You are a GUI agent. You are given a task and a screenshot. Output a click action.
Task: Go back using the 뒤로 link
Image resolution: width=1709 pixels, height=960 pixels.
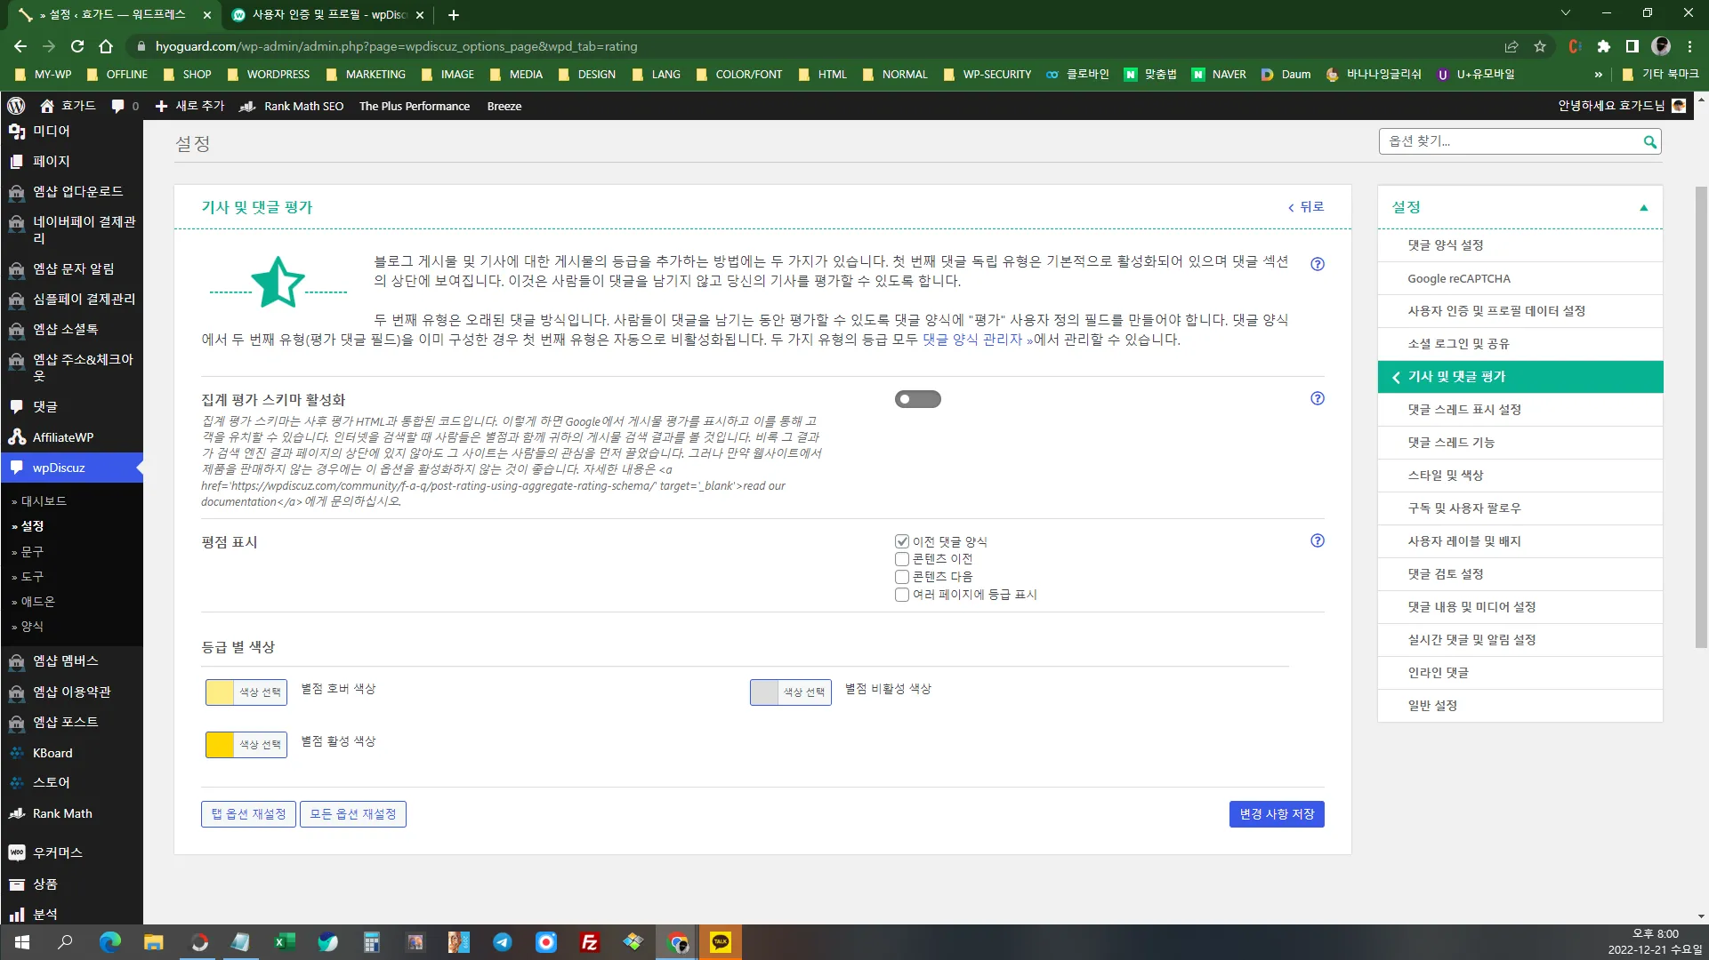pos(1306,207)
